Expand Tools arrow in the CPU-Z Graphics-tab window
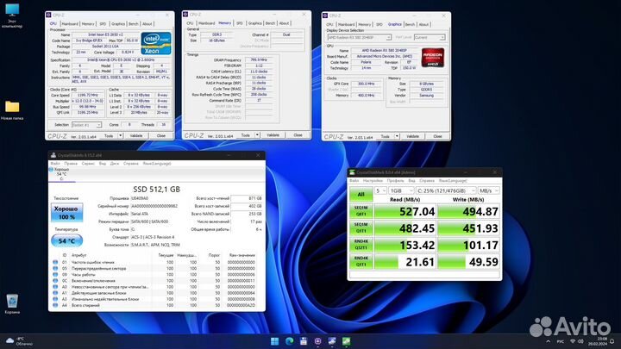621x349 pixels. (397, 136)
